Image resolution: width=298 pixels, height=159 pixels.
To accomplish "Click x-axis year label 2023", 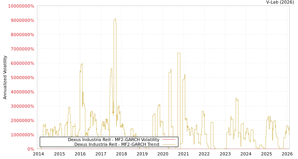I will 225,154.
